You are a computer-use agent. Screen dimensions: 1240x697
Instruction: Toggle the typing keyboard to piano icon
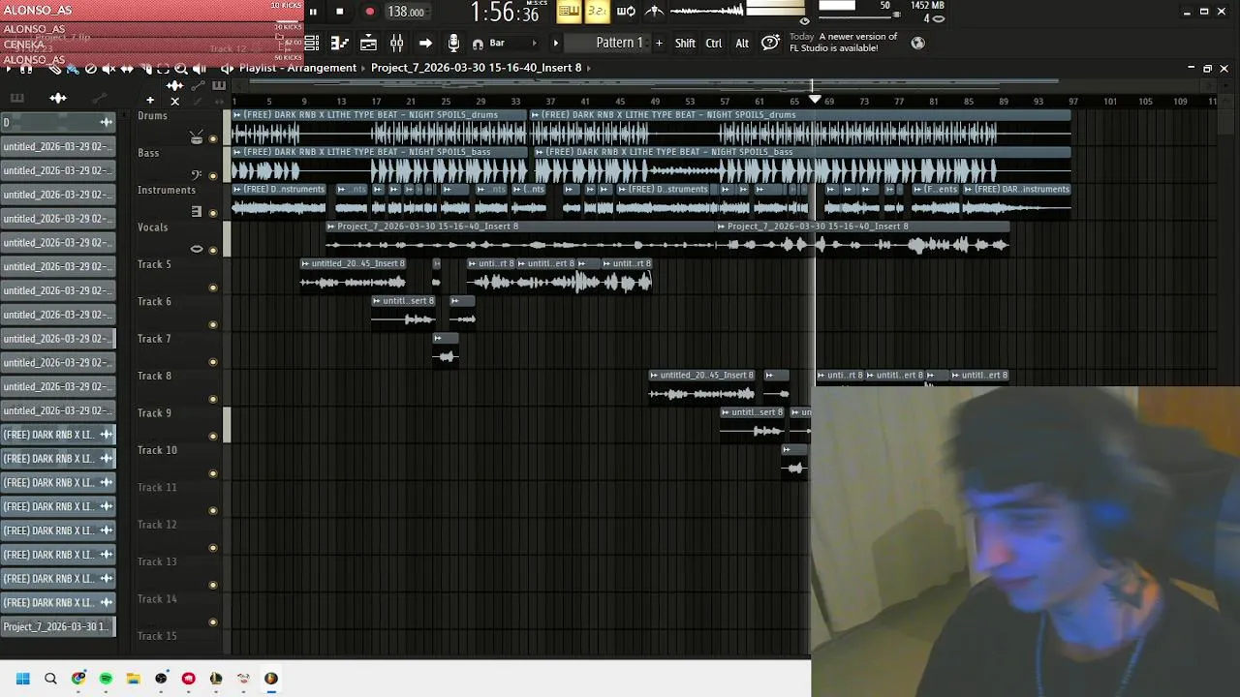coord(569,12)
